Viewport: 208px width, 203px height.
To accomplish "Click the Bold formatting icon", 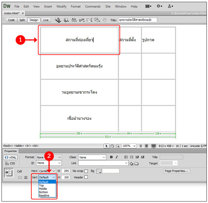I will click(x=111, y=157).
